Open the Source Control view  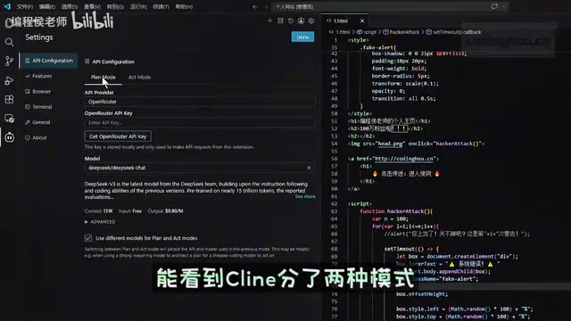coord(10,61)
